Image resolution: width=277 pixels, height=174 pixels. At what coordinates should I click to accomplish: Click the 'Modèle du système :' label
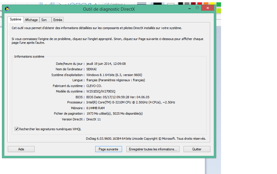click(70, 91)
